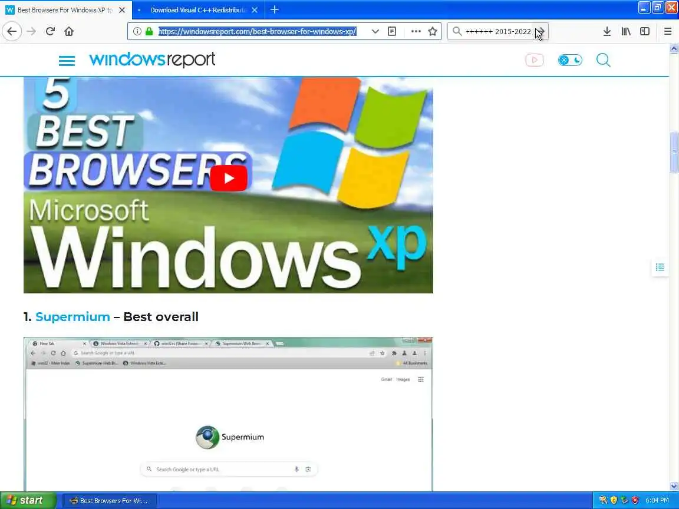This screenshot has height=509, width=679.
Task: Click the page scrollbar down arrow
Action: (x=674, y=487)
